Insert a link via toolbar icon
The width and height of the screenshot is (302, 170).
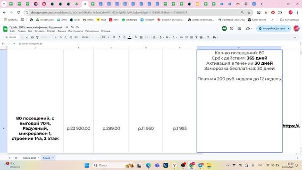[x=181, y=37]
